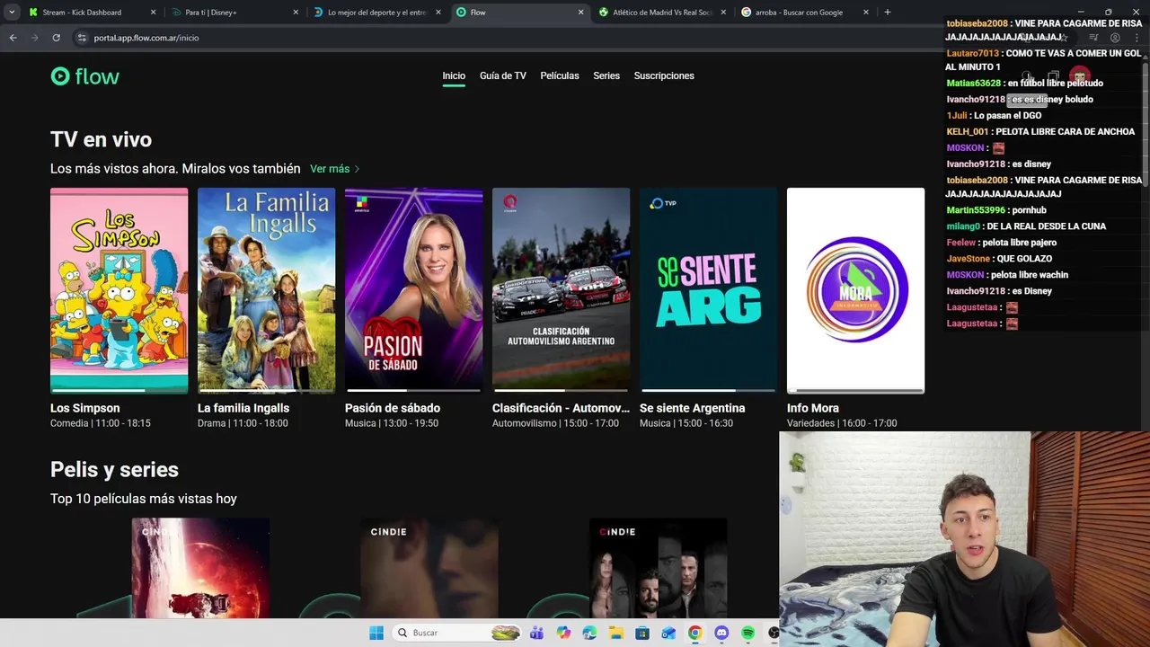Click the Top 10 poster with four faces
1150x647 pixels.
click(x=658, y=568)
